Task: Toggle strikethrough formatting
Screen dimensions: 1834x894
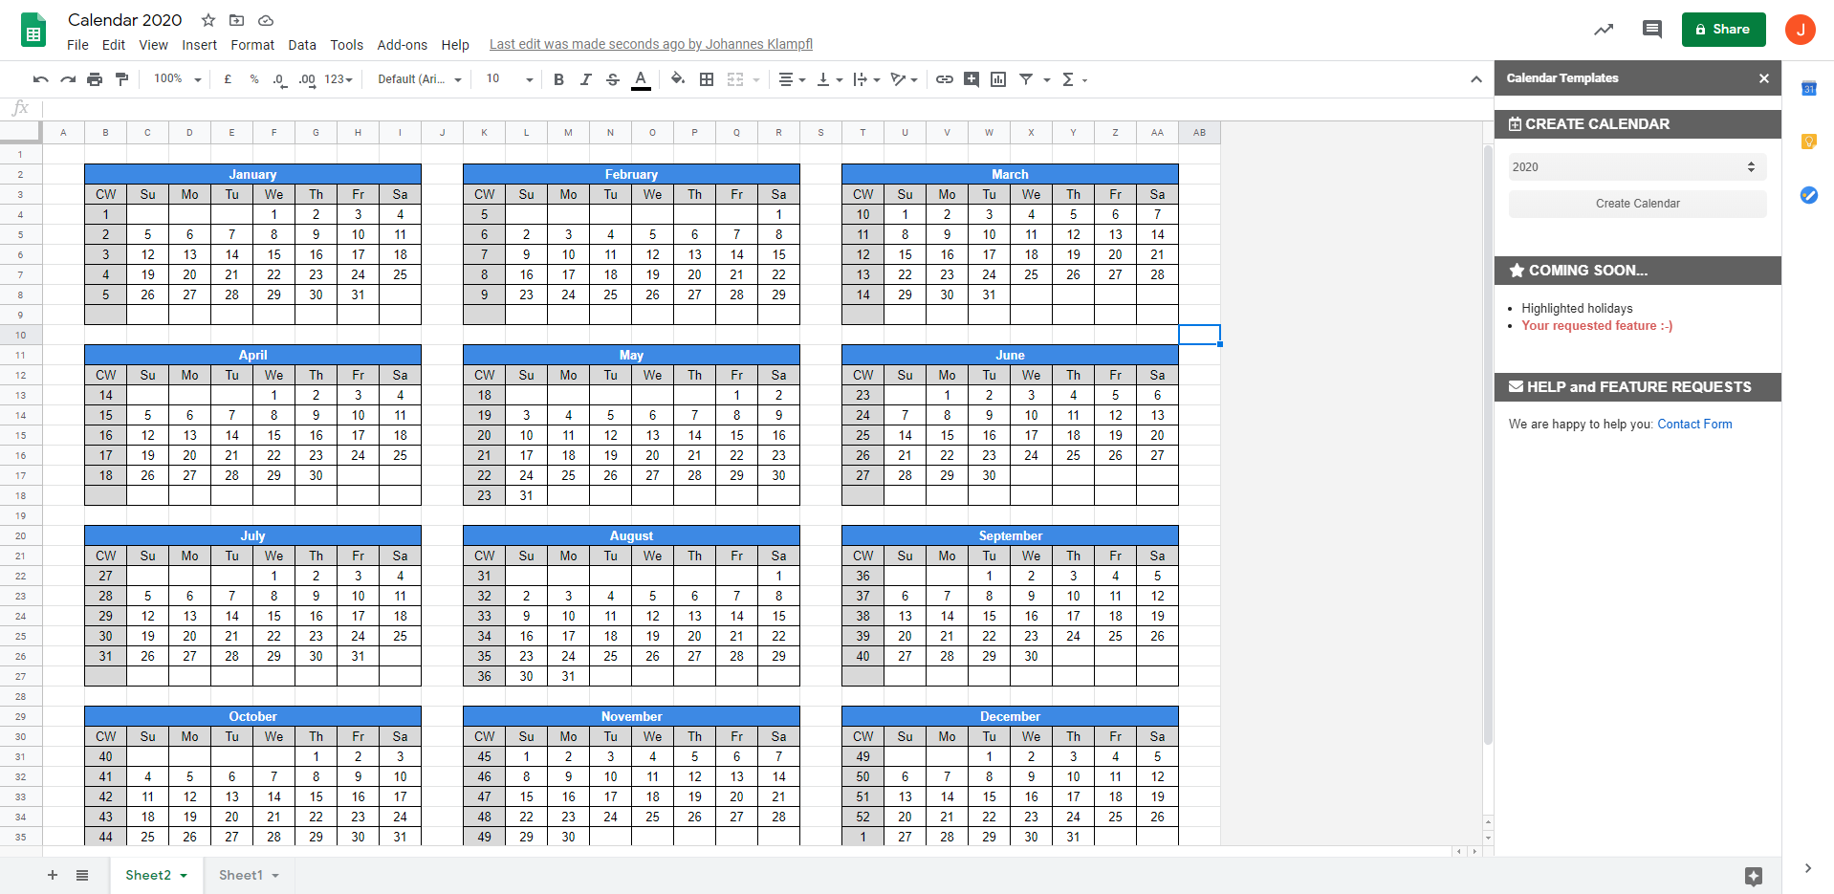Action: [613, 79]
